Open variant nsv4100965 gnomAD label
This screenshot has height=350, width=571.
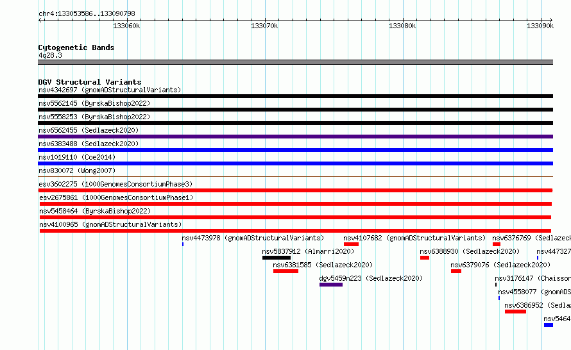pos(110,224)
